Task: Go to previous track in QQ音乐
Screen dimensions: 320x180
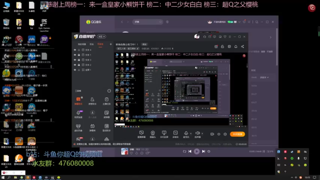Action: (190, 152)
